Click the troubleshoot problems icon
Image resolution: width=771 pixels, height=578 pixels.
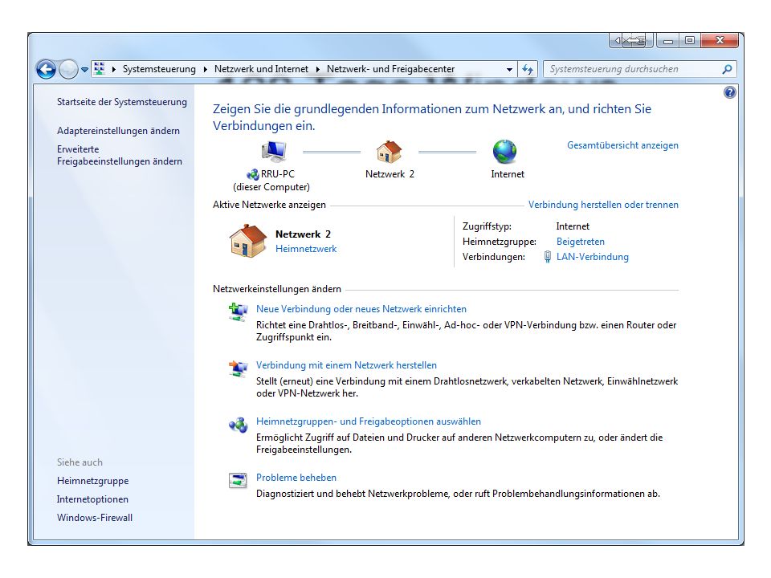pos(239,480)
